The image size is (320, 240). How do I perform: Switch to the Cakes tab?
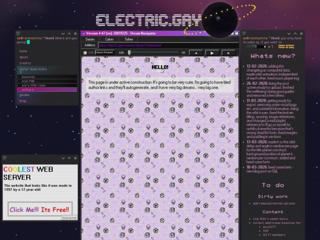(110, 39)
